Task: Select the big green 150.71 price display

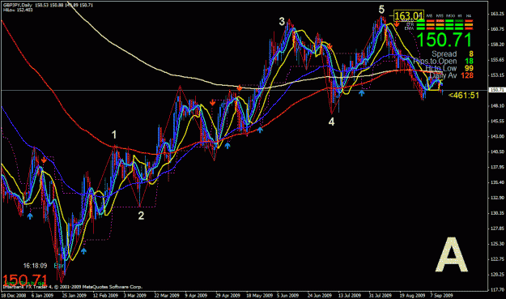Action: tap(444, 40)
